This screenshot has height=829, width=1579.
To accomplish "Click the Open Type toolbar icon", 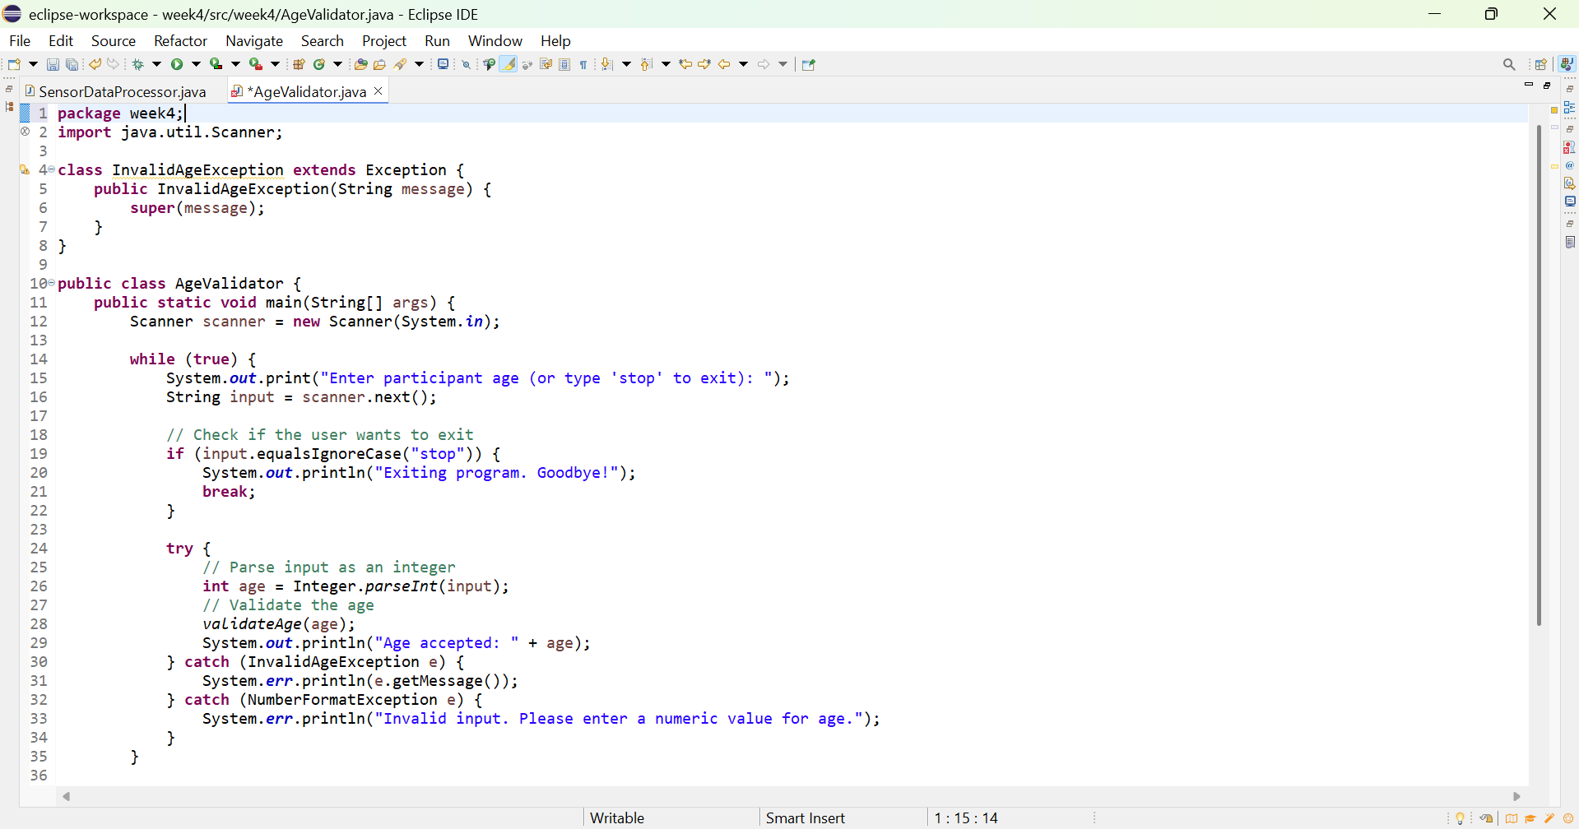I will 360,64.
